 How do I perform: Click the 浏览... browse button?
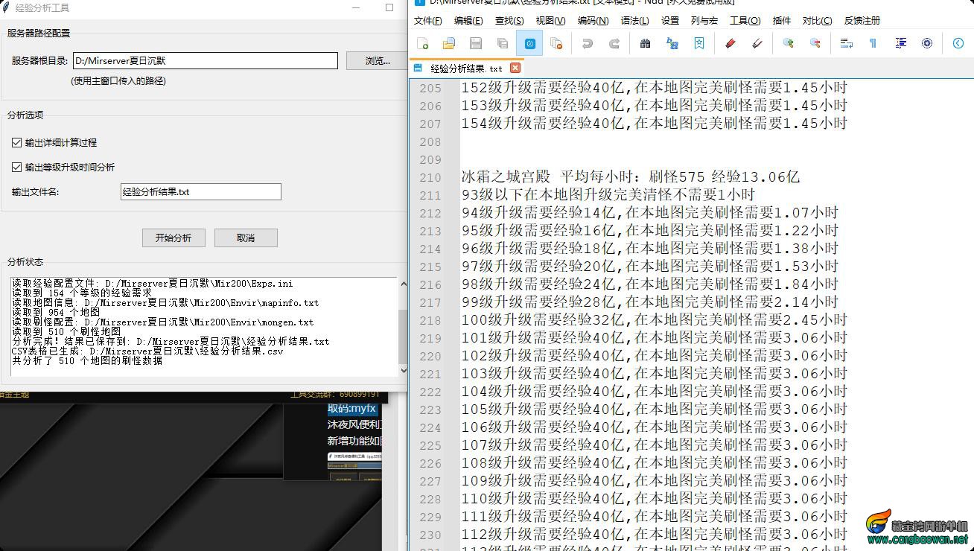(378, 61)
